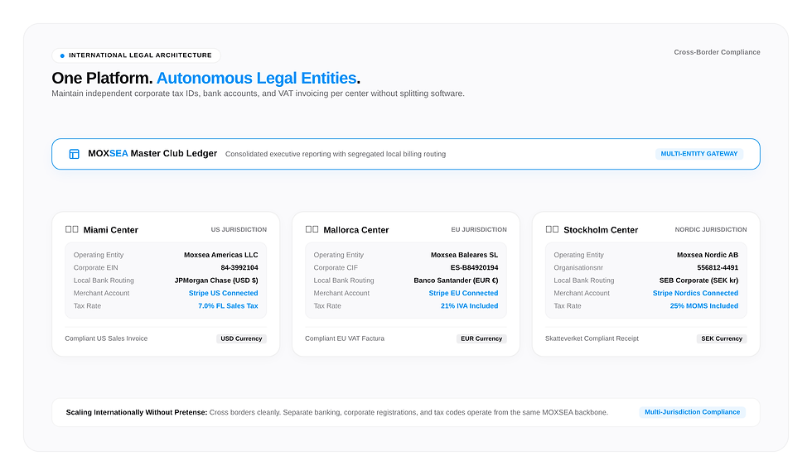Screen dimensions: 812x475
Task: Click the Organisationsnr value 556812-4491
Action: pyautogui.click(x=718, y=267)
